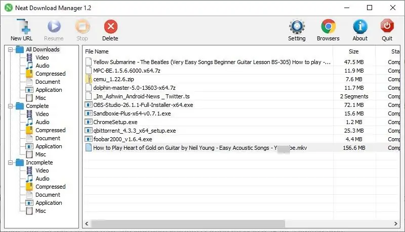Open Browsers via the Chrome icon

[328, 26]
